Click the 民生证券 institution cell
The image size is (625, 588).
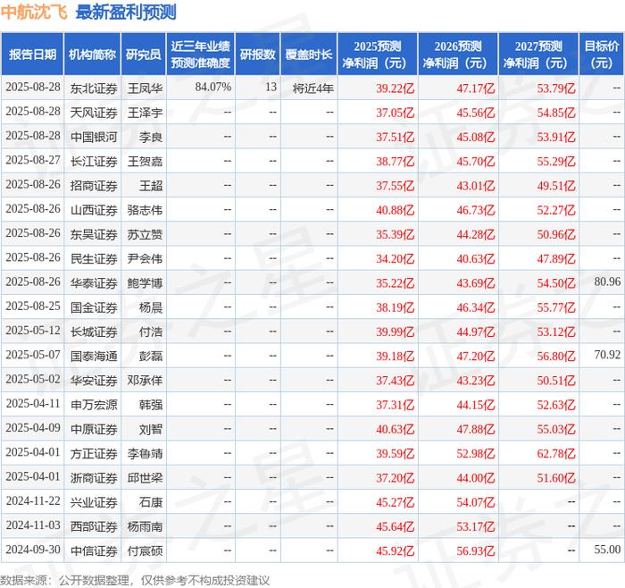coord(94,258)
